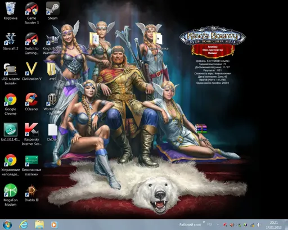The height and width of the screenshot is (230, 288).
Task: Select the Безопасные платежи icon
Action: pyautogui.click(x=31, y=165)
